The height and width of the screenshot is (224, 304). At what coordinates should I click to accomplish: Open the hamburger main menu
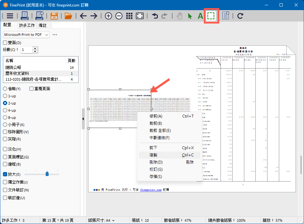click(x=10, y=16)
